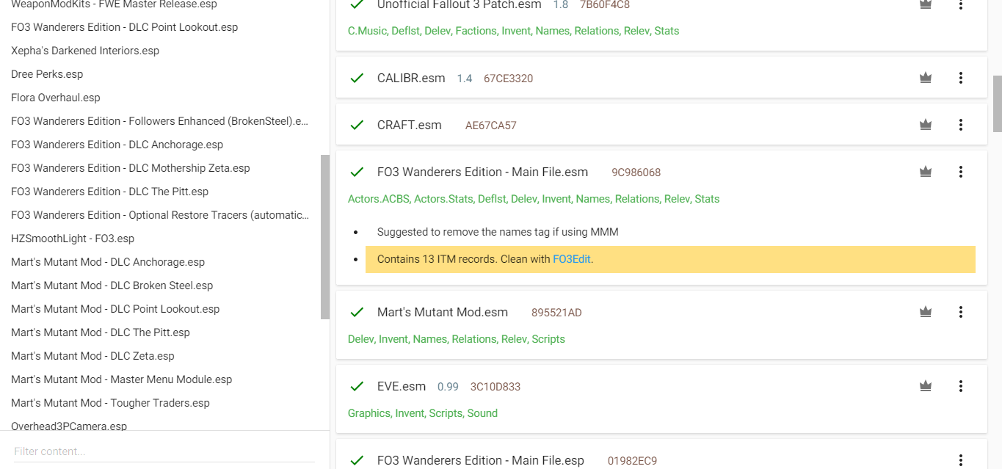Click crown icon on CALIBR.esm card
1002x469 pixels.
[x=926, y=78]
